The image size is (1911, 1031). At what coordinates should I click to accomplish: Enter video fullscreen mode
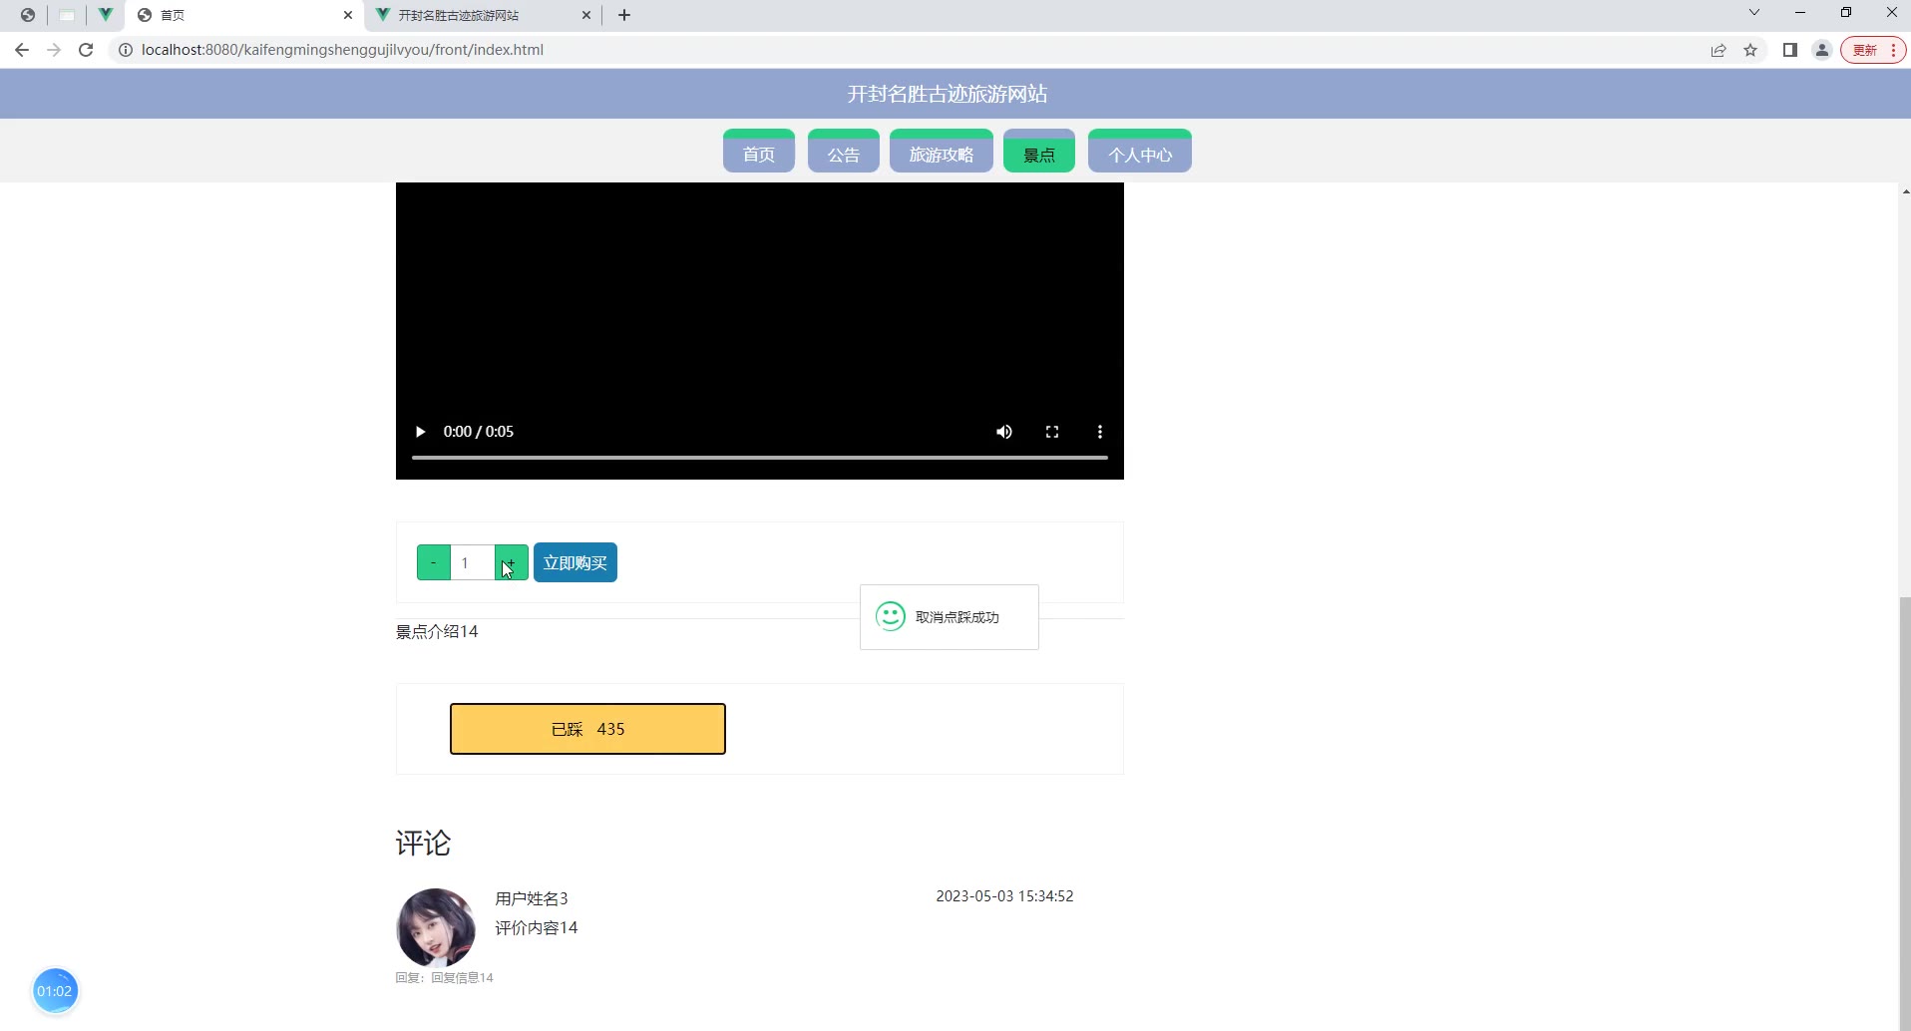[1052, 432]
